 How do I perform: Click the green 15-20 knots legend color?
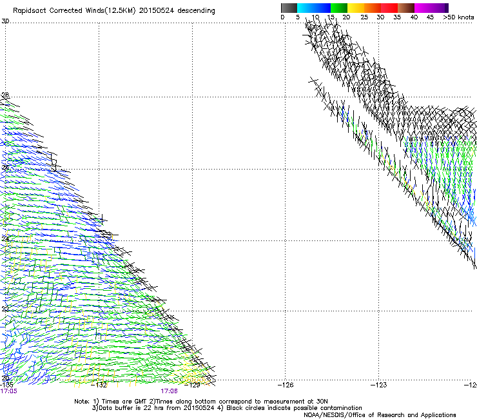(x=339, y=8)
